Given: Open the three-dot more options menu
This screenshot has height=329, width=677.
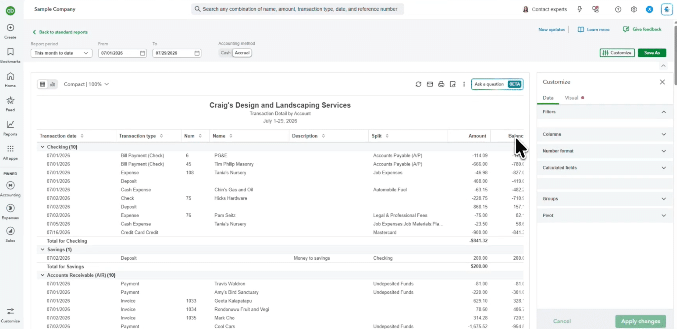Looking at the screenshot, I should (x=464, y=84).
